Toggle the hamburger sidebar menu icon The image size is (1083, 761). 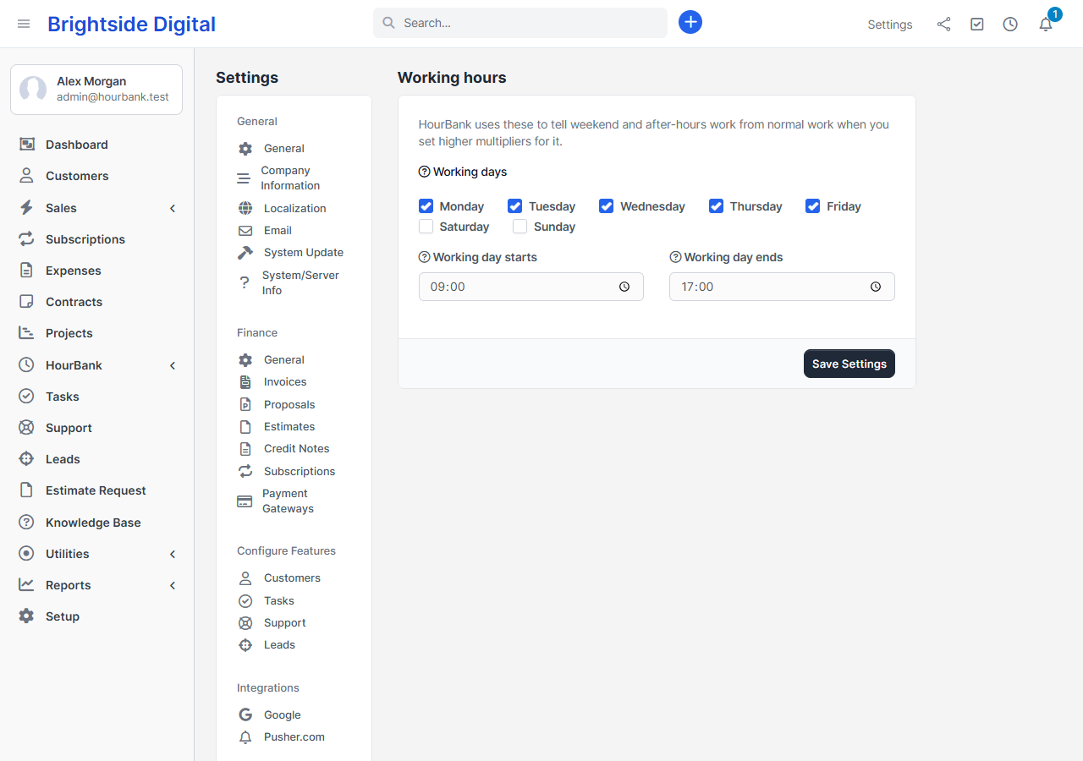(x=24, y=24)
